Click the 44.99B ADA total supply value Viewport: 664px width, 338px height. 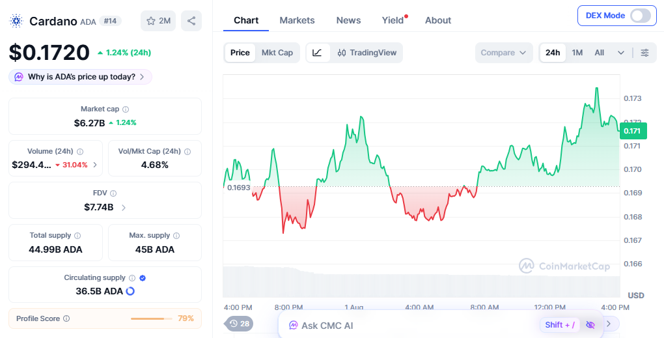point(55,249)
